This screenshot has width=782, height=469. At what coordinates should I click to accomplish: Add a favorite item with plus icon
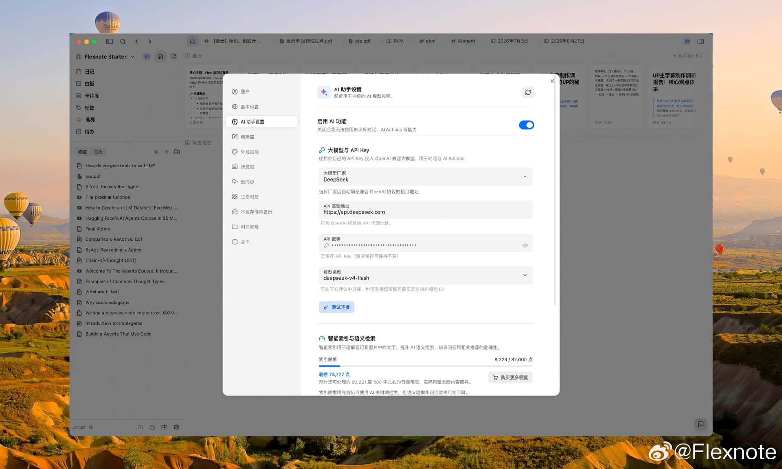[x=167, y=152]
